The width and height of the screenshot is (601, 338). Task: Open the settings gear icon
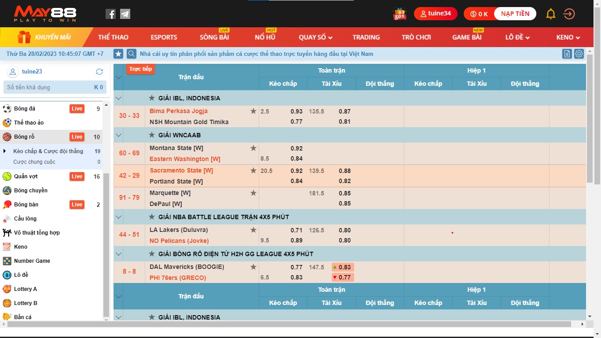(579, 54)
